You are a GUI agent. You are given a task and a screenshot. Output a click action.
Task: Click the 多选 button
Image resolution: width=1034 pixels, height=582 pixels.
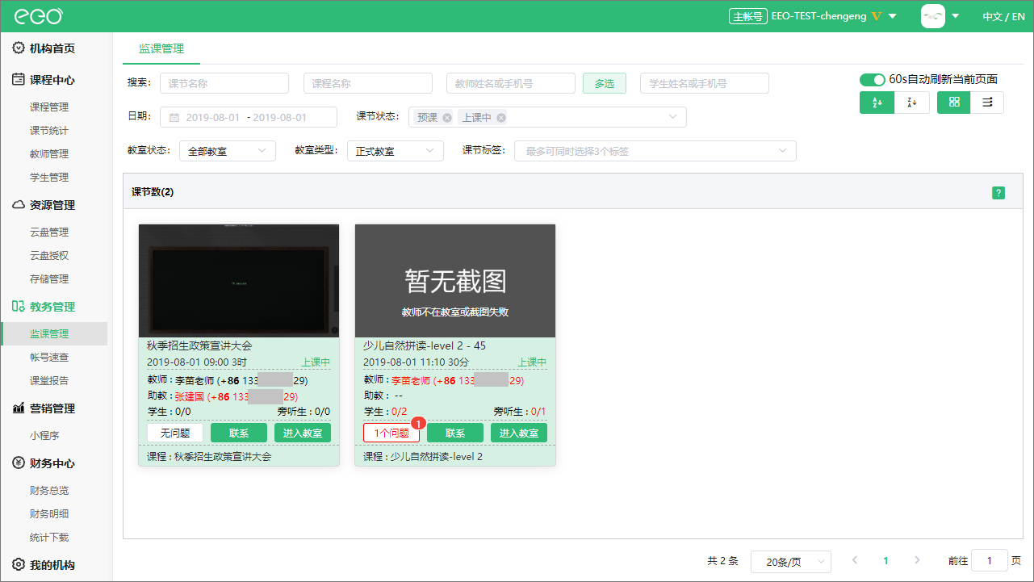coord(605,83)
